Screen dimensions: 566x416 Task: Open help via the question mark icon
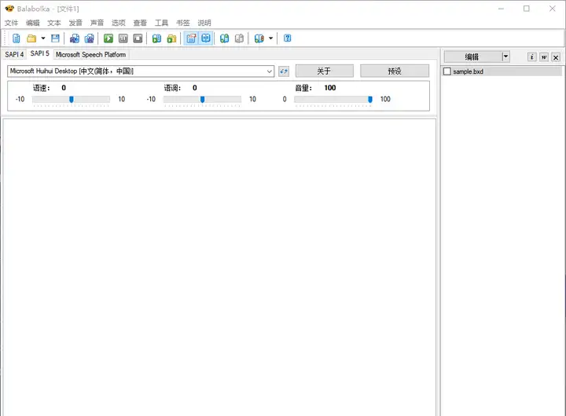(x=288, y=38)
